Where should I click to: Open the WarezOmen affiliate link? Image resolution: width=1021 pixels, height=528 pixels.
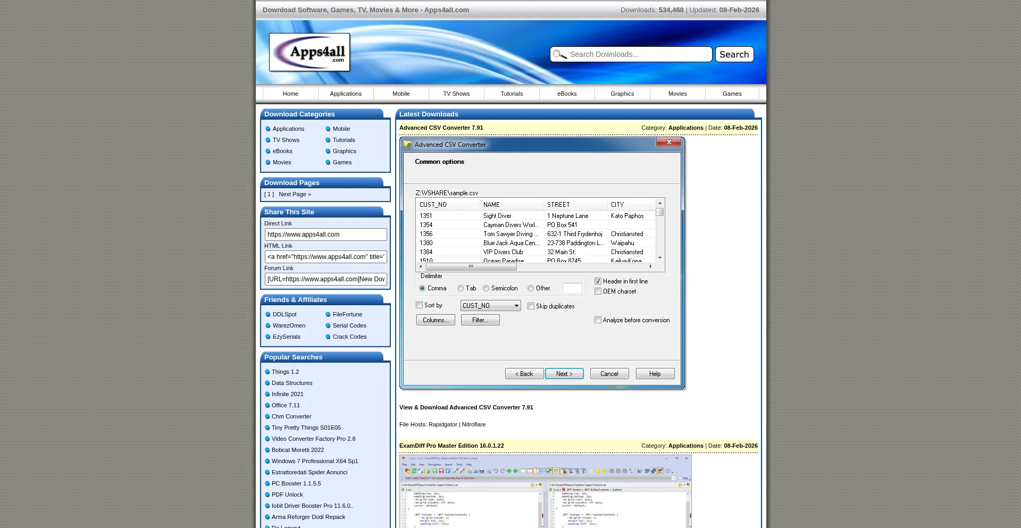click(289, 325)
